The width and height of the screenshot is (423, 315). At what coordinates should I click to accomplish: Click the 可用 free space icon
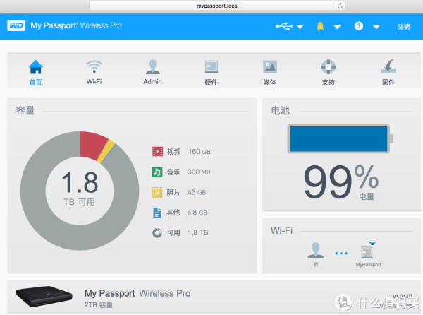coord(157,233)
